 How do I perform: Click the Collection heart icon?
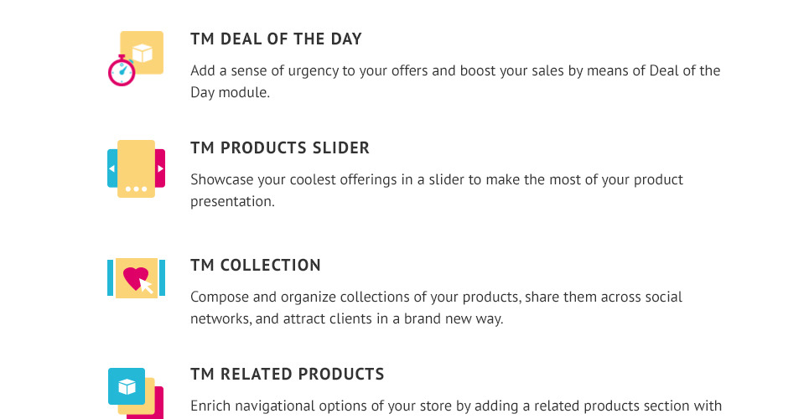(x=136, y=278)
